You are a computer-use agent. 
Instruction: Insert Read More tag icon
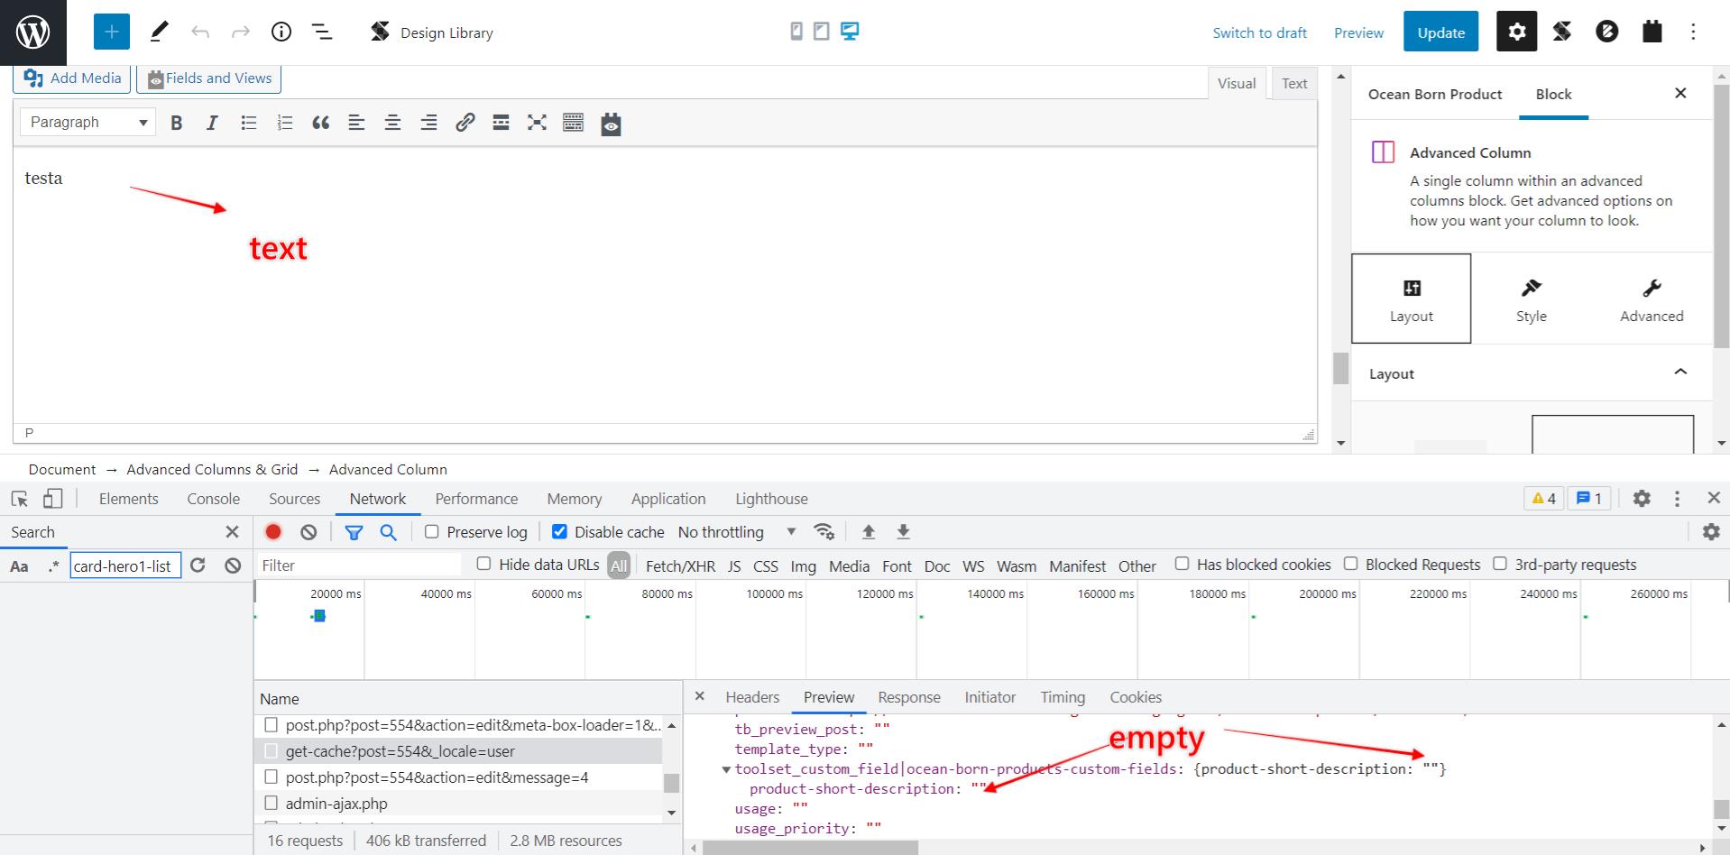502,123
